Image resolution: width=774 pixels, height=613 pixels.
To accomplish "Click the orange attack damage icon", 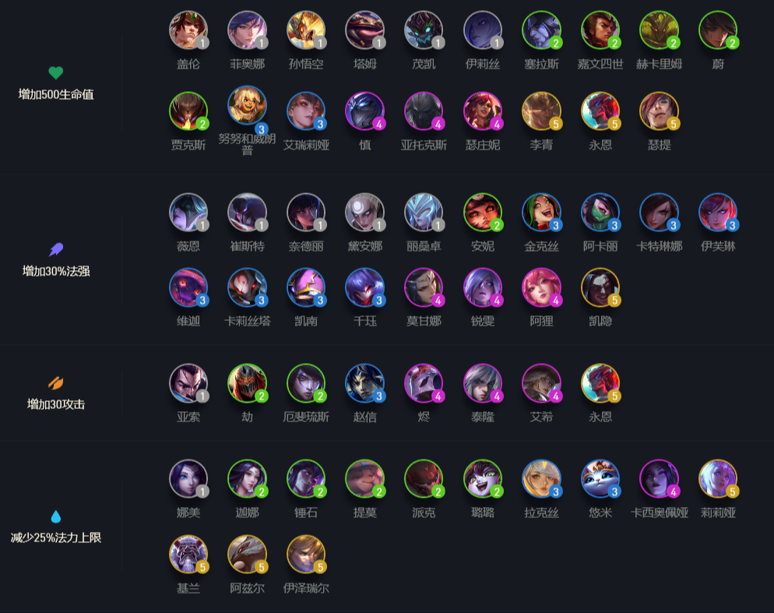I will tap(56, 382).
